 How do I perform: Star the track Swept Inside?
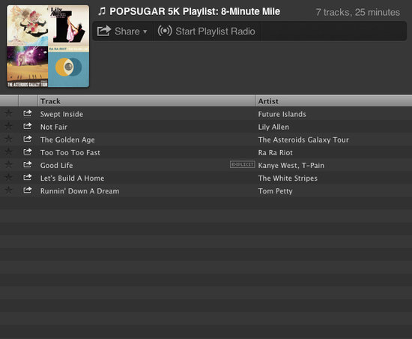(x=9, y=113)
